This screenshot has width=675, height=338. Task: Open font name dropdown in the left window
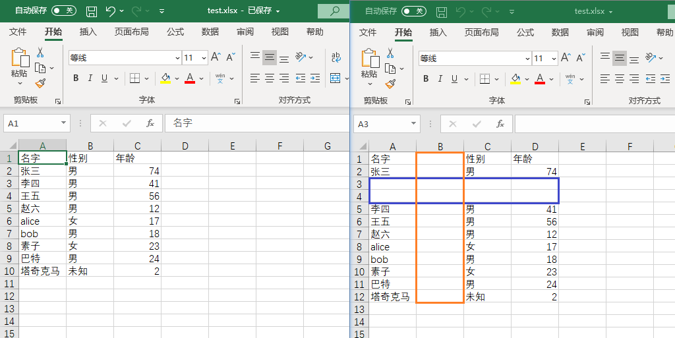(176, 58)
